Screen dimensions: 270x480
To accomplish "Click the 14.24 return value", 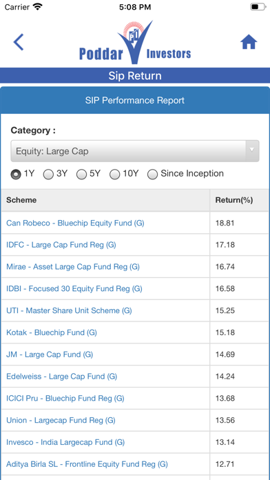I will click(225, 377).
